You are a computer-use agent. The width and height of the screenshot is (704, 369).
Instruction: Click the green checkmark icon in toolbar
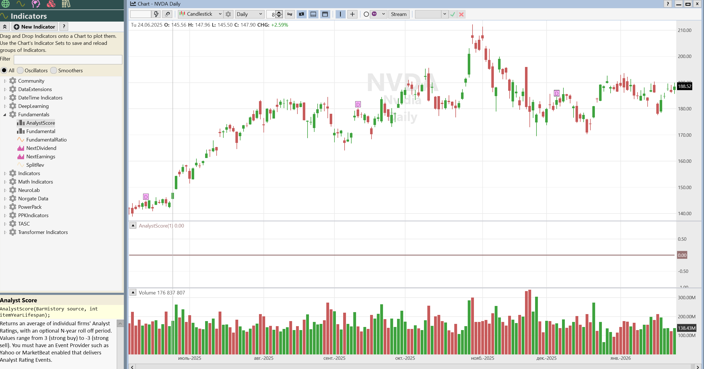click(452, 14)
